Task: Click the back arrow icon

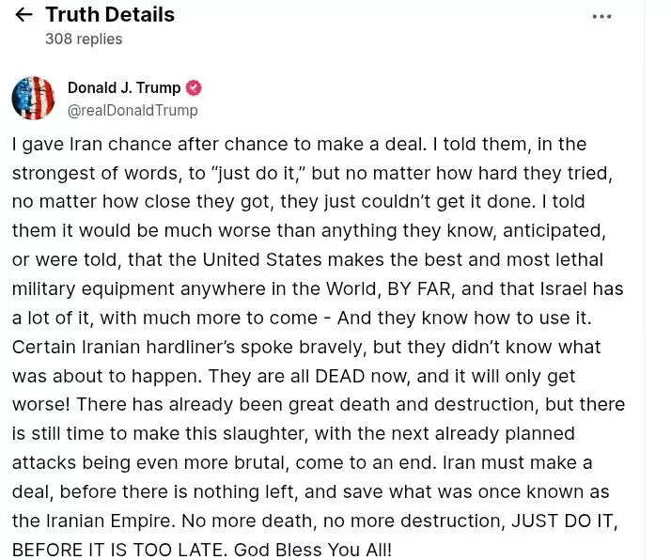Action: click(x=23, y=15)
